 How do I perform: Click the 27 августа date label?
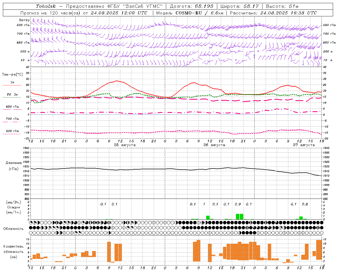(304, 145)
